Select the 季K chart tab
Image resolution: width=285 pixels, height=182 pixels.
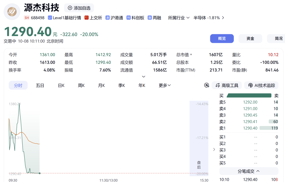[x=122, y=85]
